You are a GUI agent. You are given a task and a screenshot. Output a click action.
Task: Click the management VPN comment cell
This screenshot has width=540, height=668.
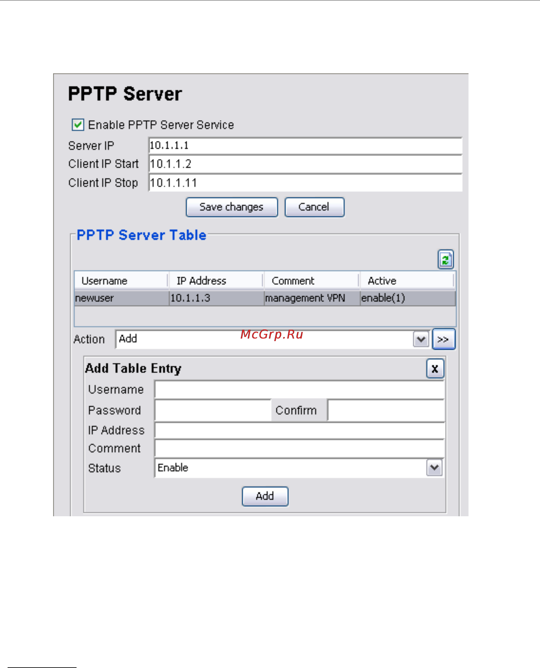pos(312,298)
